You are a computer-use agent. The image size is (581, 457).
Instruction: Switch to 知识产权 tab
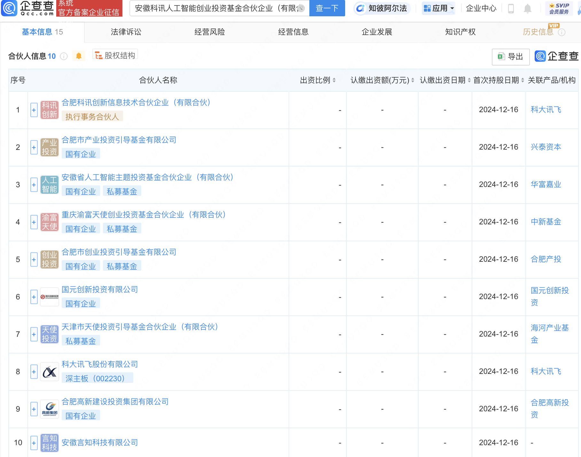pyautogui.click(x=461, y=32)
